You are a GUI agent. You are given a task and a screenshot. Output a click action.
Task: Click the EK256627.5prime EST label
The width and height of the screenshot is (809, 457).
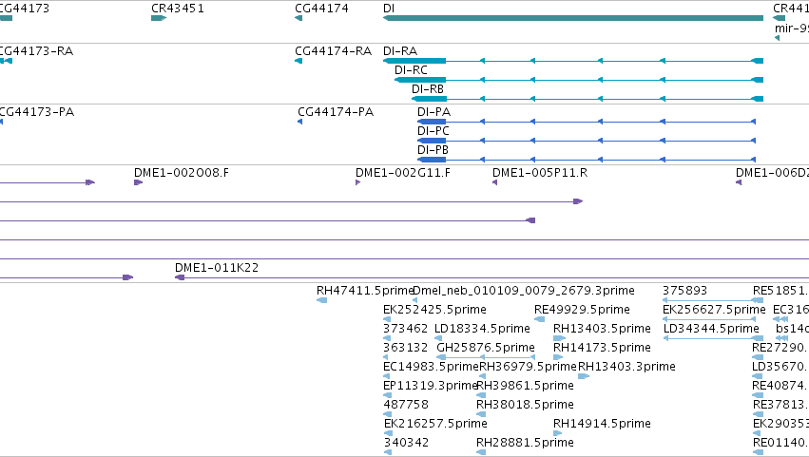(x=714, y=310)
